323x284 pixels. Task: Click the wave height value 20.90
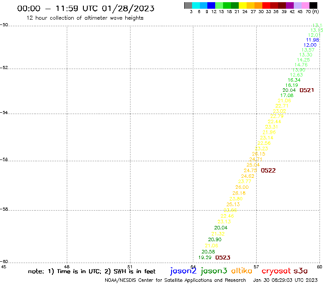tap(215, 239)
